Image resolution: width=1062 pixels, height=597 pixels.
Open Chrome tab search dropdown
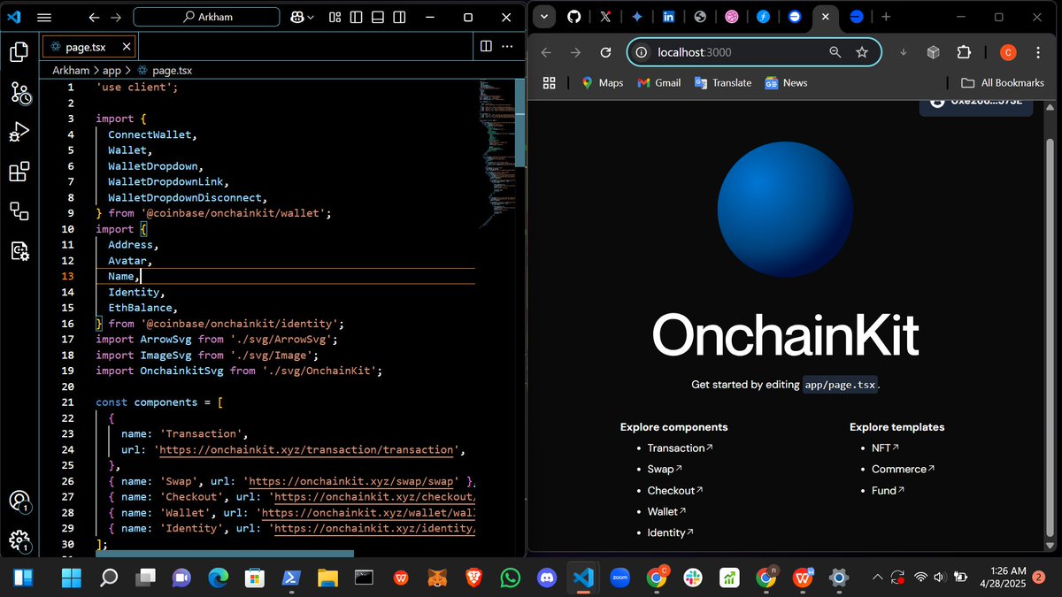(543, 17)
